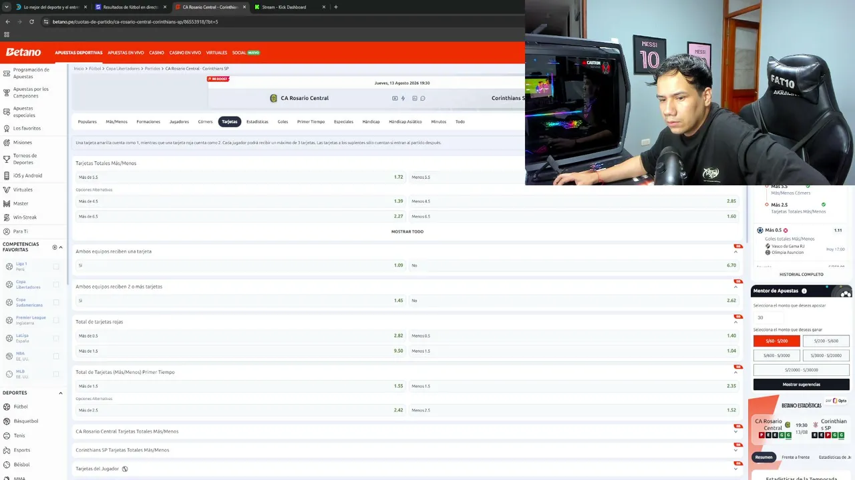The image size is (855, 480).
Task: Open Torneos de Deportes sidebar icon
Action: [x=6, y=159]
